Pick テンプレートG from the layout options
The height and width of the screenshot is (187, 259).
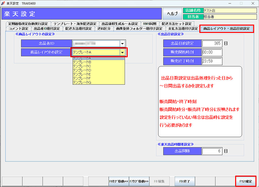click(x=82, y=82)
